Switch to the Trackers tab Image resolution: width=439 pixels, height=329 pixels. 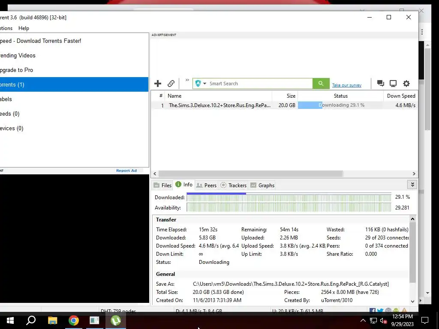[234, 185]
